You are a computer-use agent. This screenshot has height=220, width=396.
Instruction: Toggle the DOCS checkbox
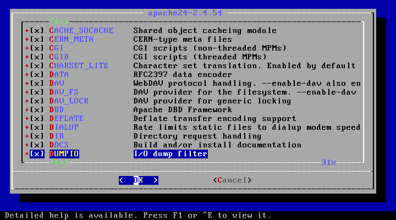point(37,145)
